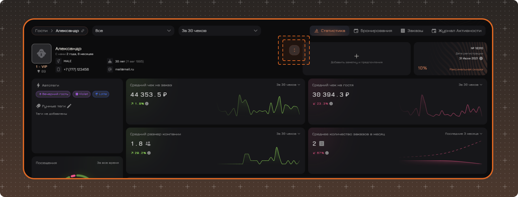Click the phone number +7 (777) 123456
This screenshot has height=197, width=518.
(76, 69)
